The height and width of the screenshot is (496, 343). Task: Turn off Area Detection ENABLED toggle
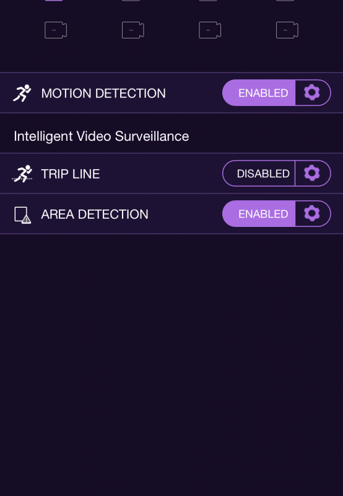[259, 213]
